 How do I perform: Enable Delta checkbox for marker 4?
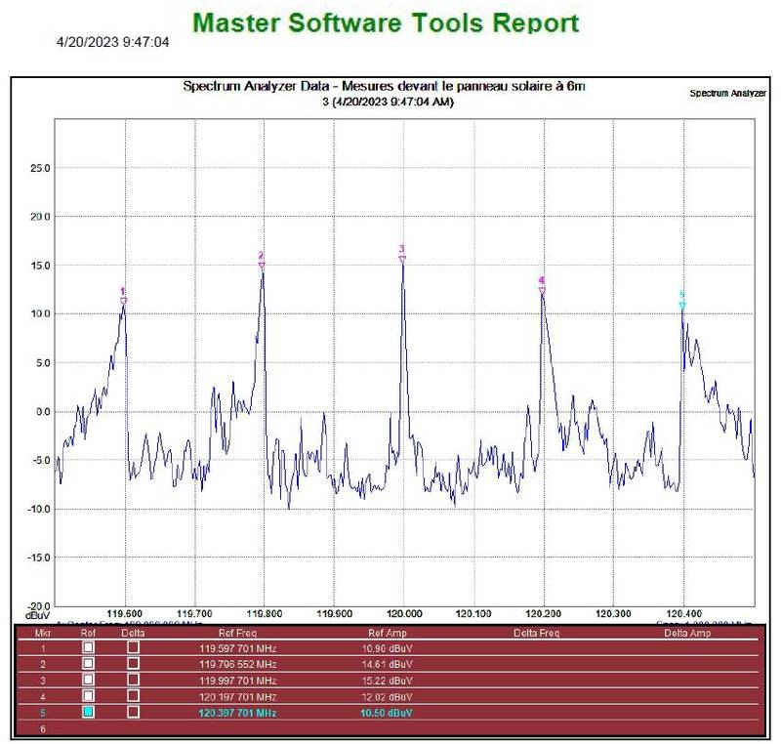(x=133, y=697)
